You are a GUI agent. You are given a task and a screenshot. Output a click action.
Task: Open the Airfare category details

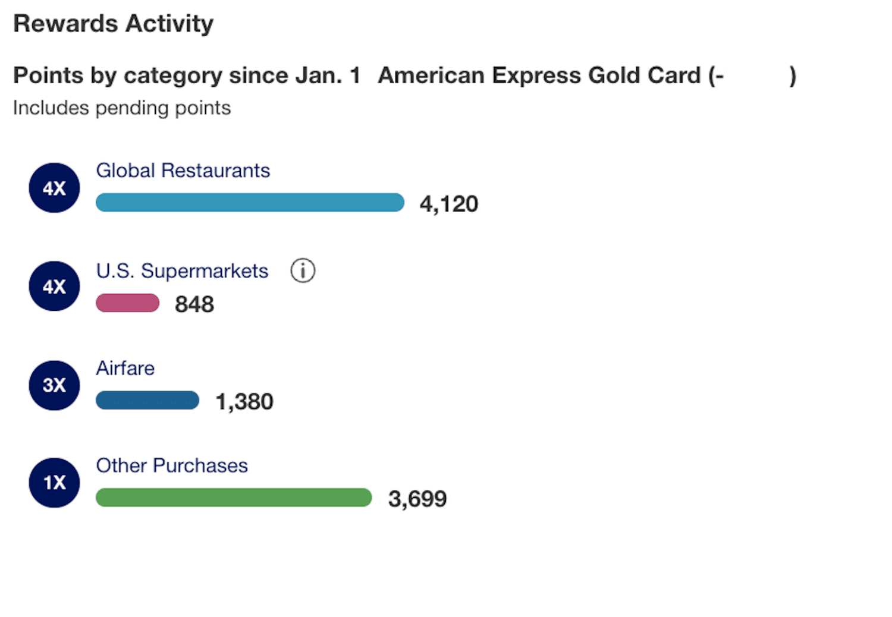[125, 368]
